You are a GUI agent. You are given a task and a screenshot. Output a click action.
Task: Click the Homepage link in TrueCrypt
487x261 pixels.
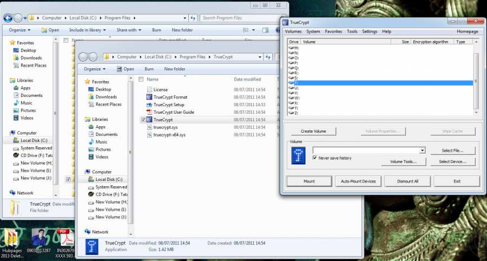(x=468, y=31)
